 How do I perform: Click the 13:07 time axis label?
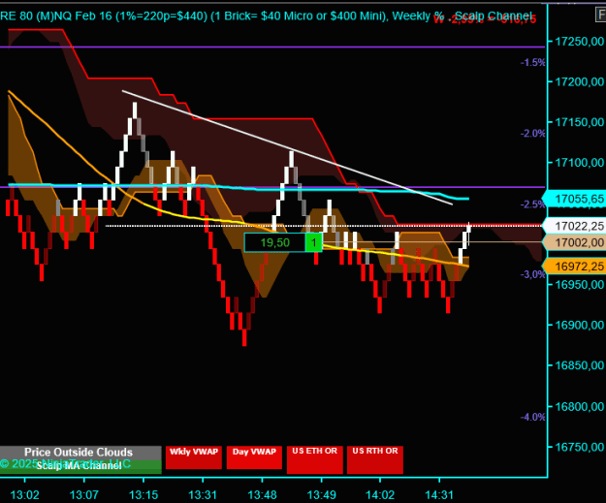click(x=83, y=495)
